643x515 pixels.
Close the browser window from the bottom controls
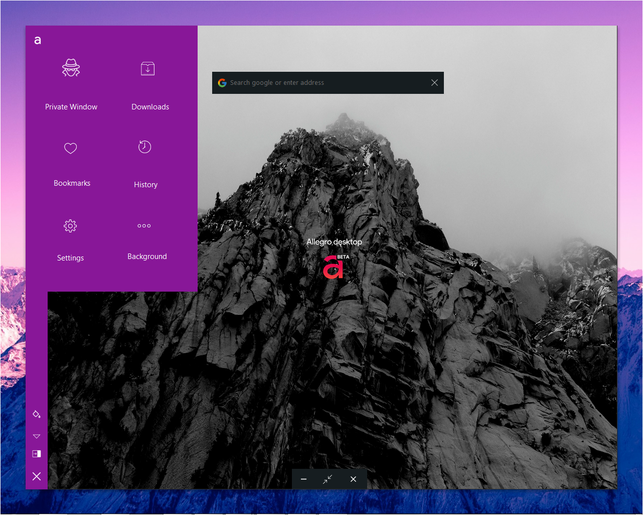(353, 479)
